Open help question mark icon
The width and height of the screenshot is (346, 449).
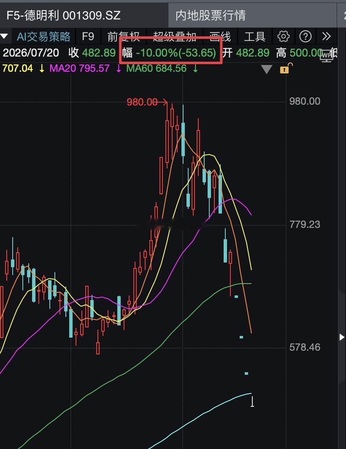point(305,36)
